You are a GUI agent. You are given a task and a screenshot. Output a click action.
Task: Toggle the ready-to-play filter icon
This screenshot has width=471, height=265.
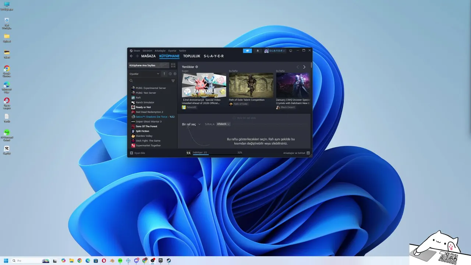point(175,74)
